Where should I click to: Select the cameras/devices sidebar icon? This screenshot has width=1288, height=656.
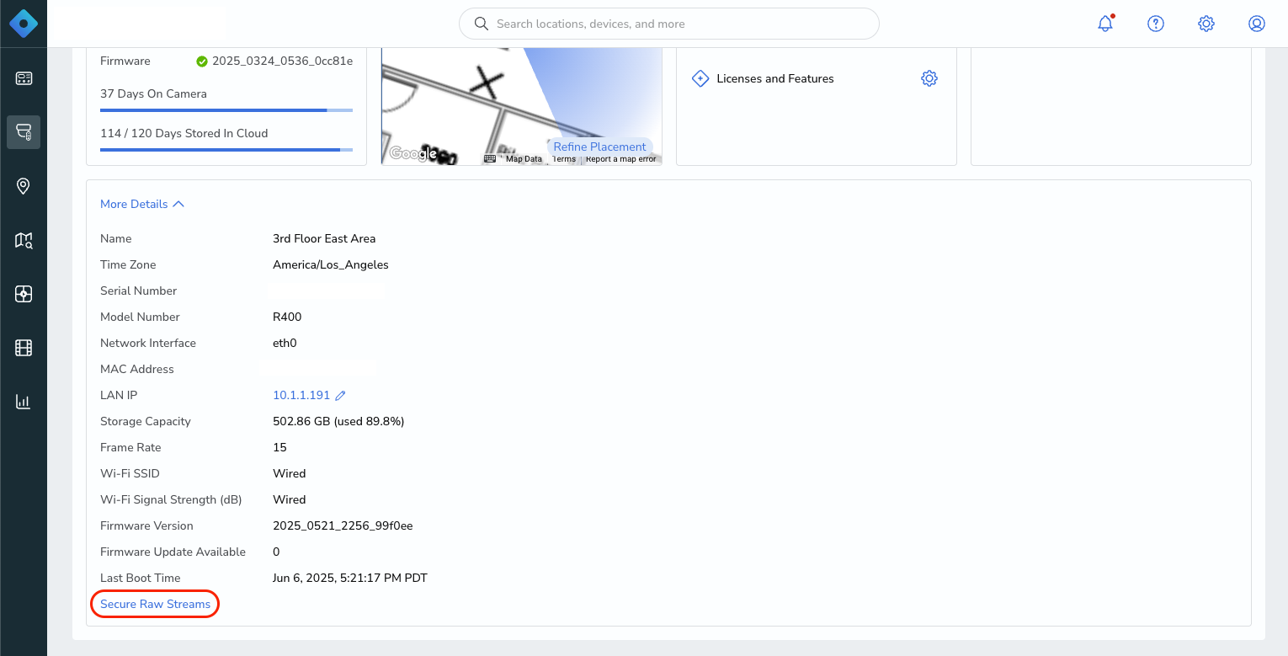click(24, 132)
